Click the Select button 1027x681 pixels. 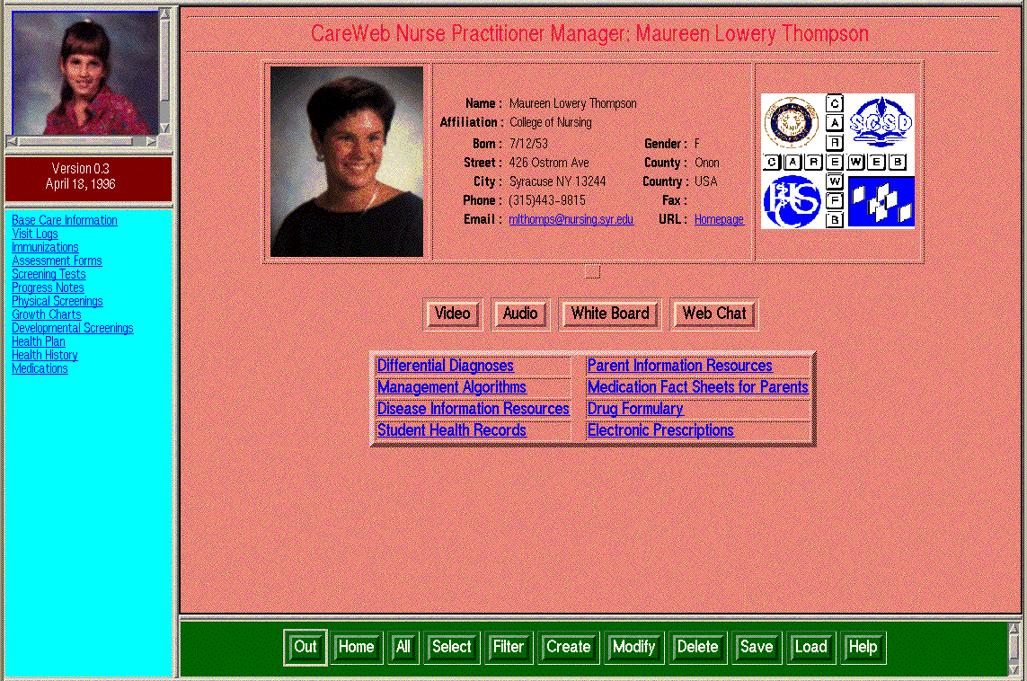point(451,648)
